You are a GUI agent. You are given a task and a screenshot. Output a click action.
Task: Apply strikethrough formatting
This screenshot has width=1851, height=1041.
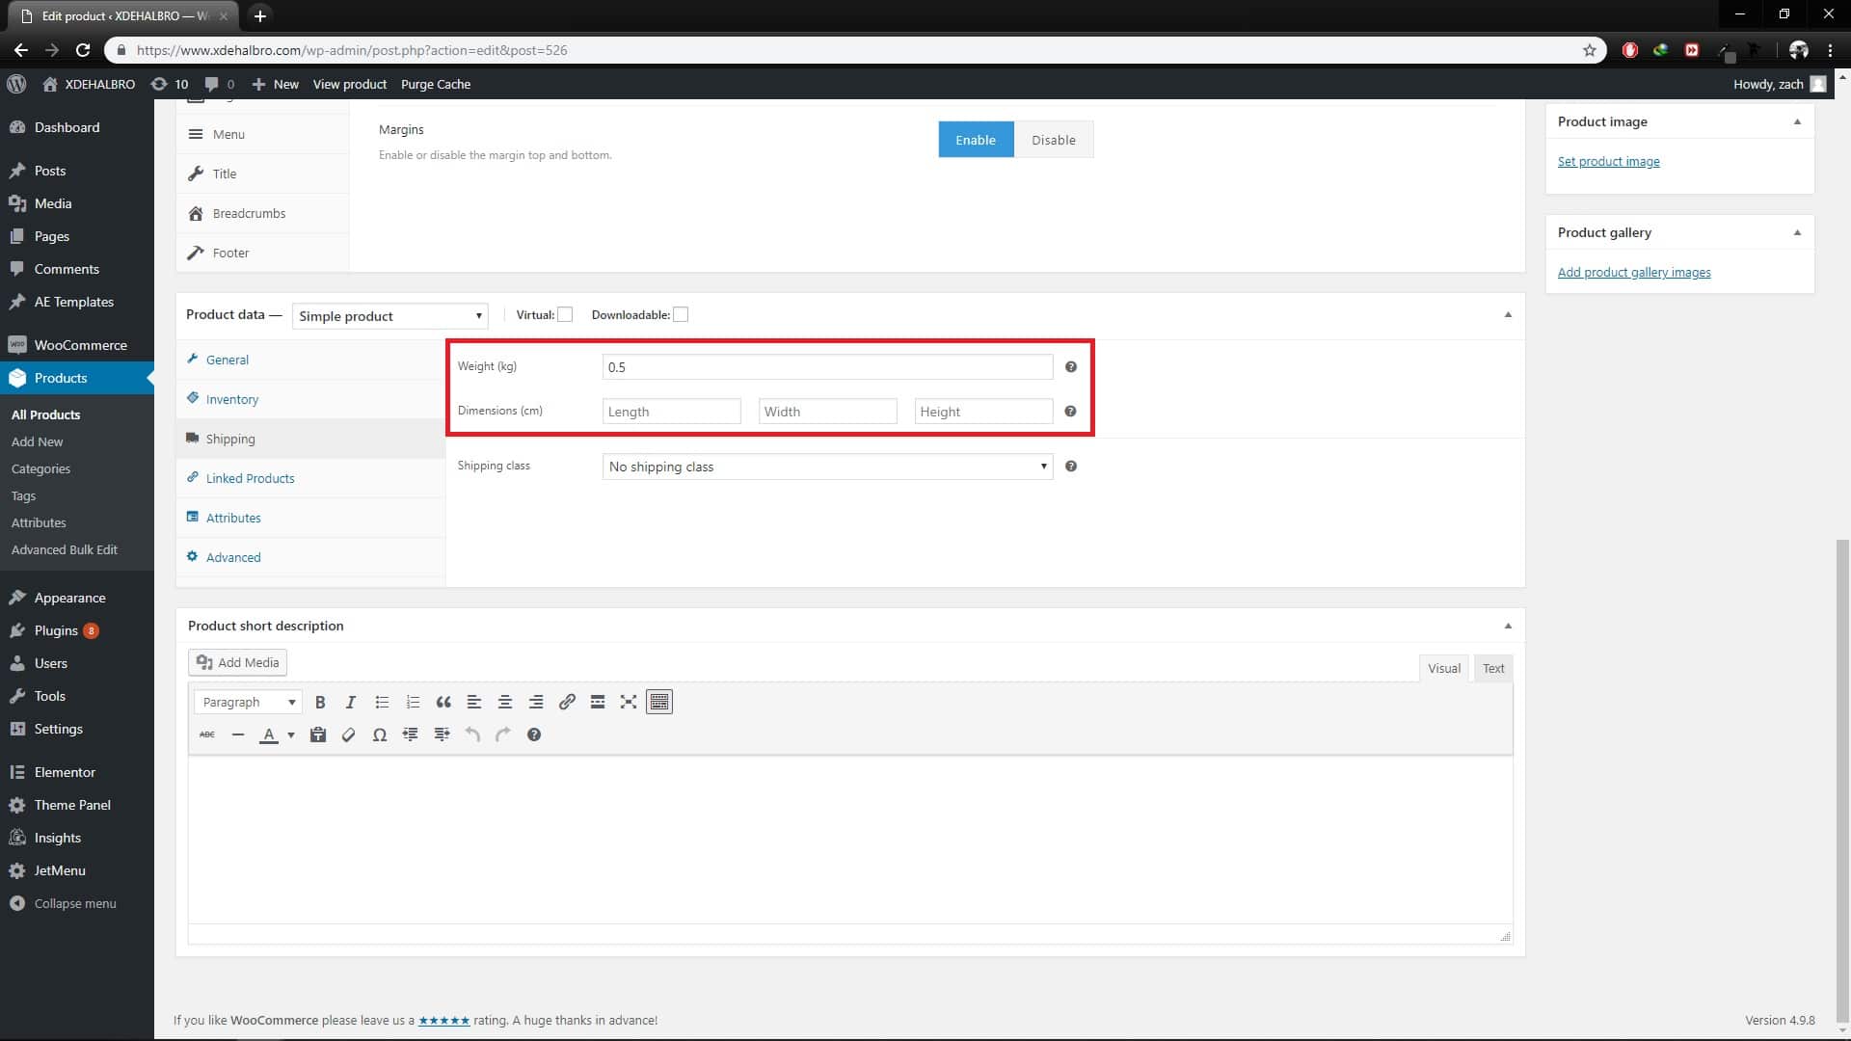click(207, 734)
